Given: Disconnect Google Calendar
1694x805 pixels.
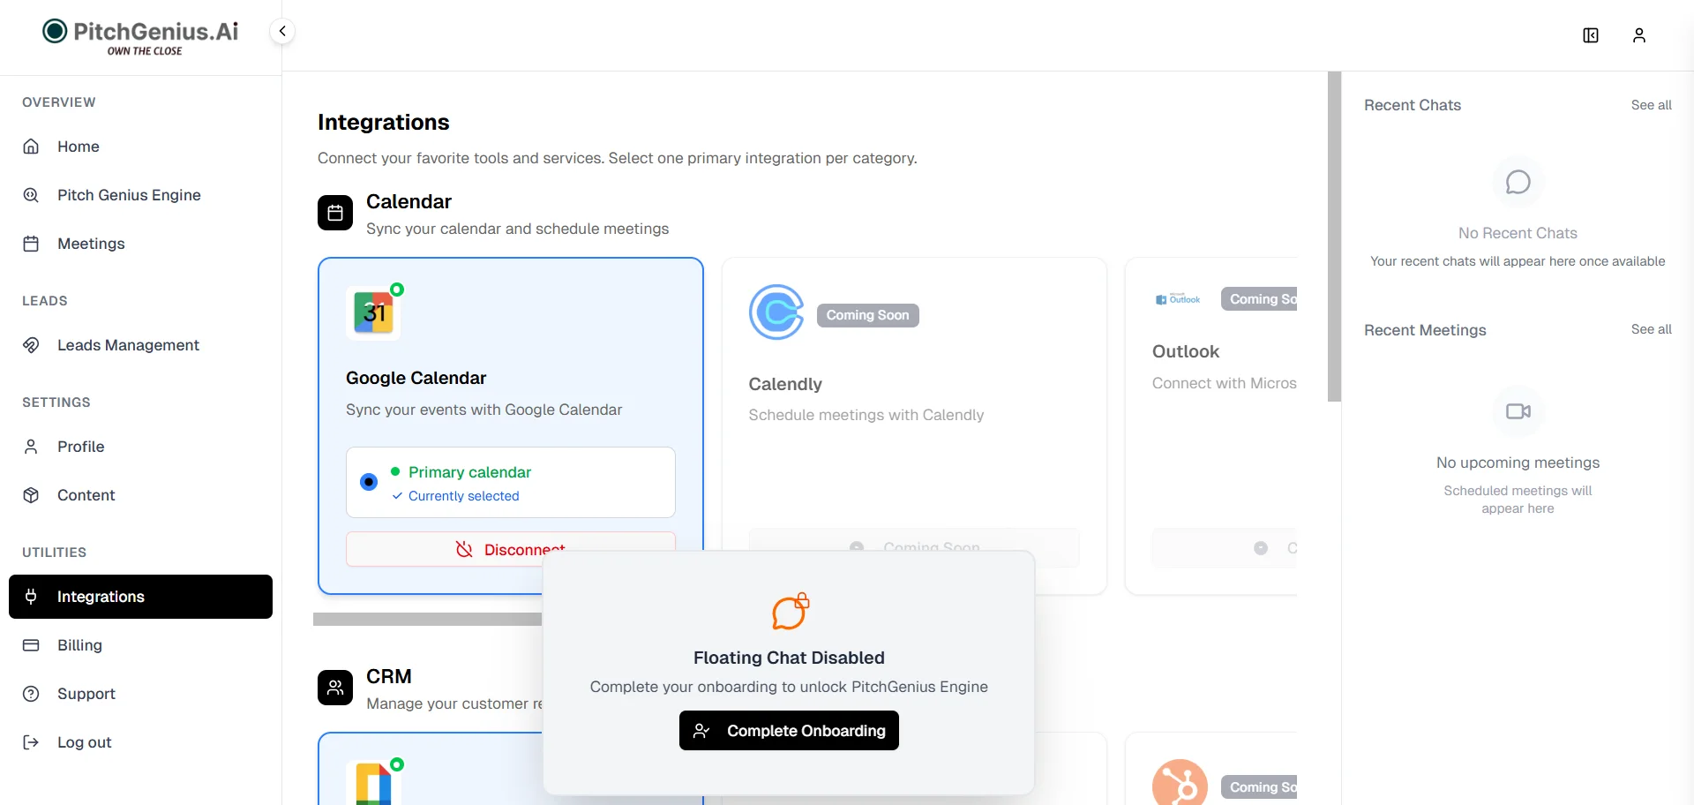Looking at the screenshot, I should [x=511, y=549].
